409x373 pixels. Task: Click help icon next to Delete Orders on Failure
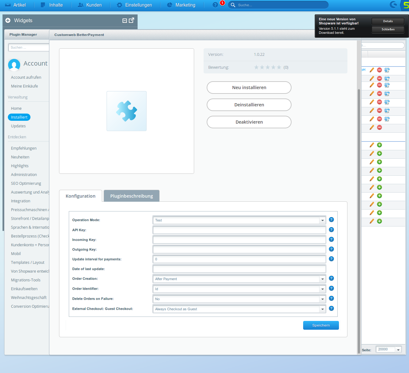[x=331, y=298]
